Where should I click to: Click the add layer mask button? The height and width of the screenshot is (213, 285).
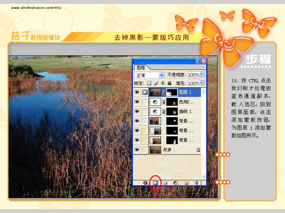pyautogui.click(x=155, y=183)
